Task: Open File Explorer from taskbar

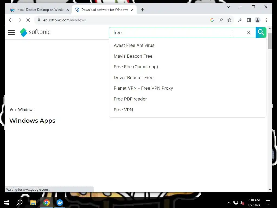Action: 33,203
